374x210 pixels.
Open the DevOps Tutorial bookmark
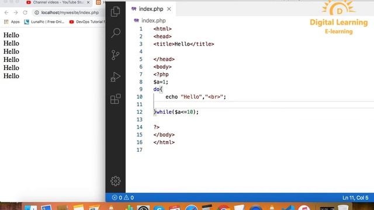click(87, 22)
